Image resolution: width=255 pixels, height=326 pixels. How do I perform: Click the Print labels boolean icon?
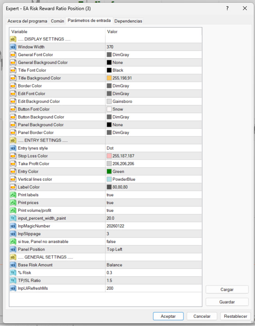tap(12, 195)
